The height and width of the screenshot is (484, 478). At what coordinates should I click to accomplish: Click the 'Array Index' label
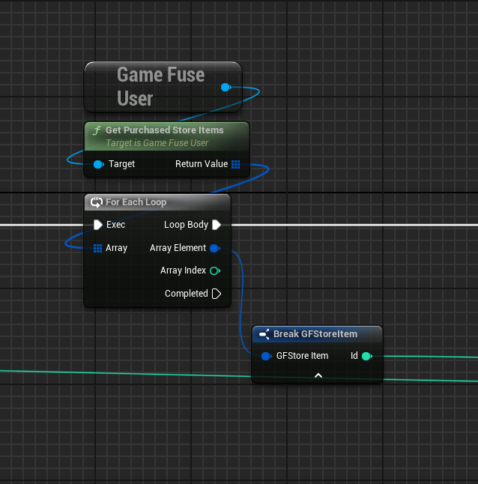[183, 270]
